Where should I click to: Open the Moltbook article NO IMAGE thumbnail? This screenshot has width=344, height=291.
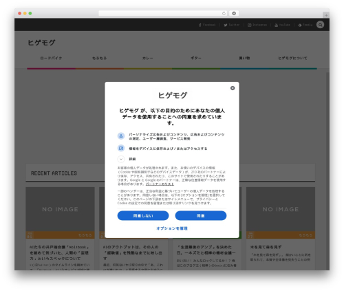60,209
